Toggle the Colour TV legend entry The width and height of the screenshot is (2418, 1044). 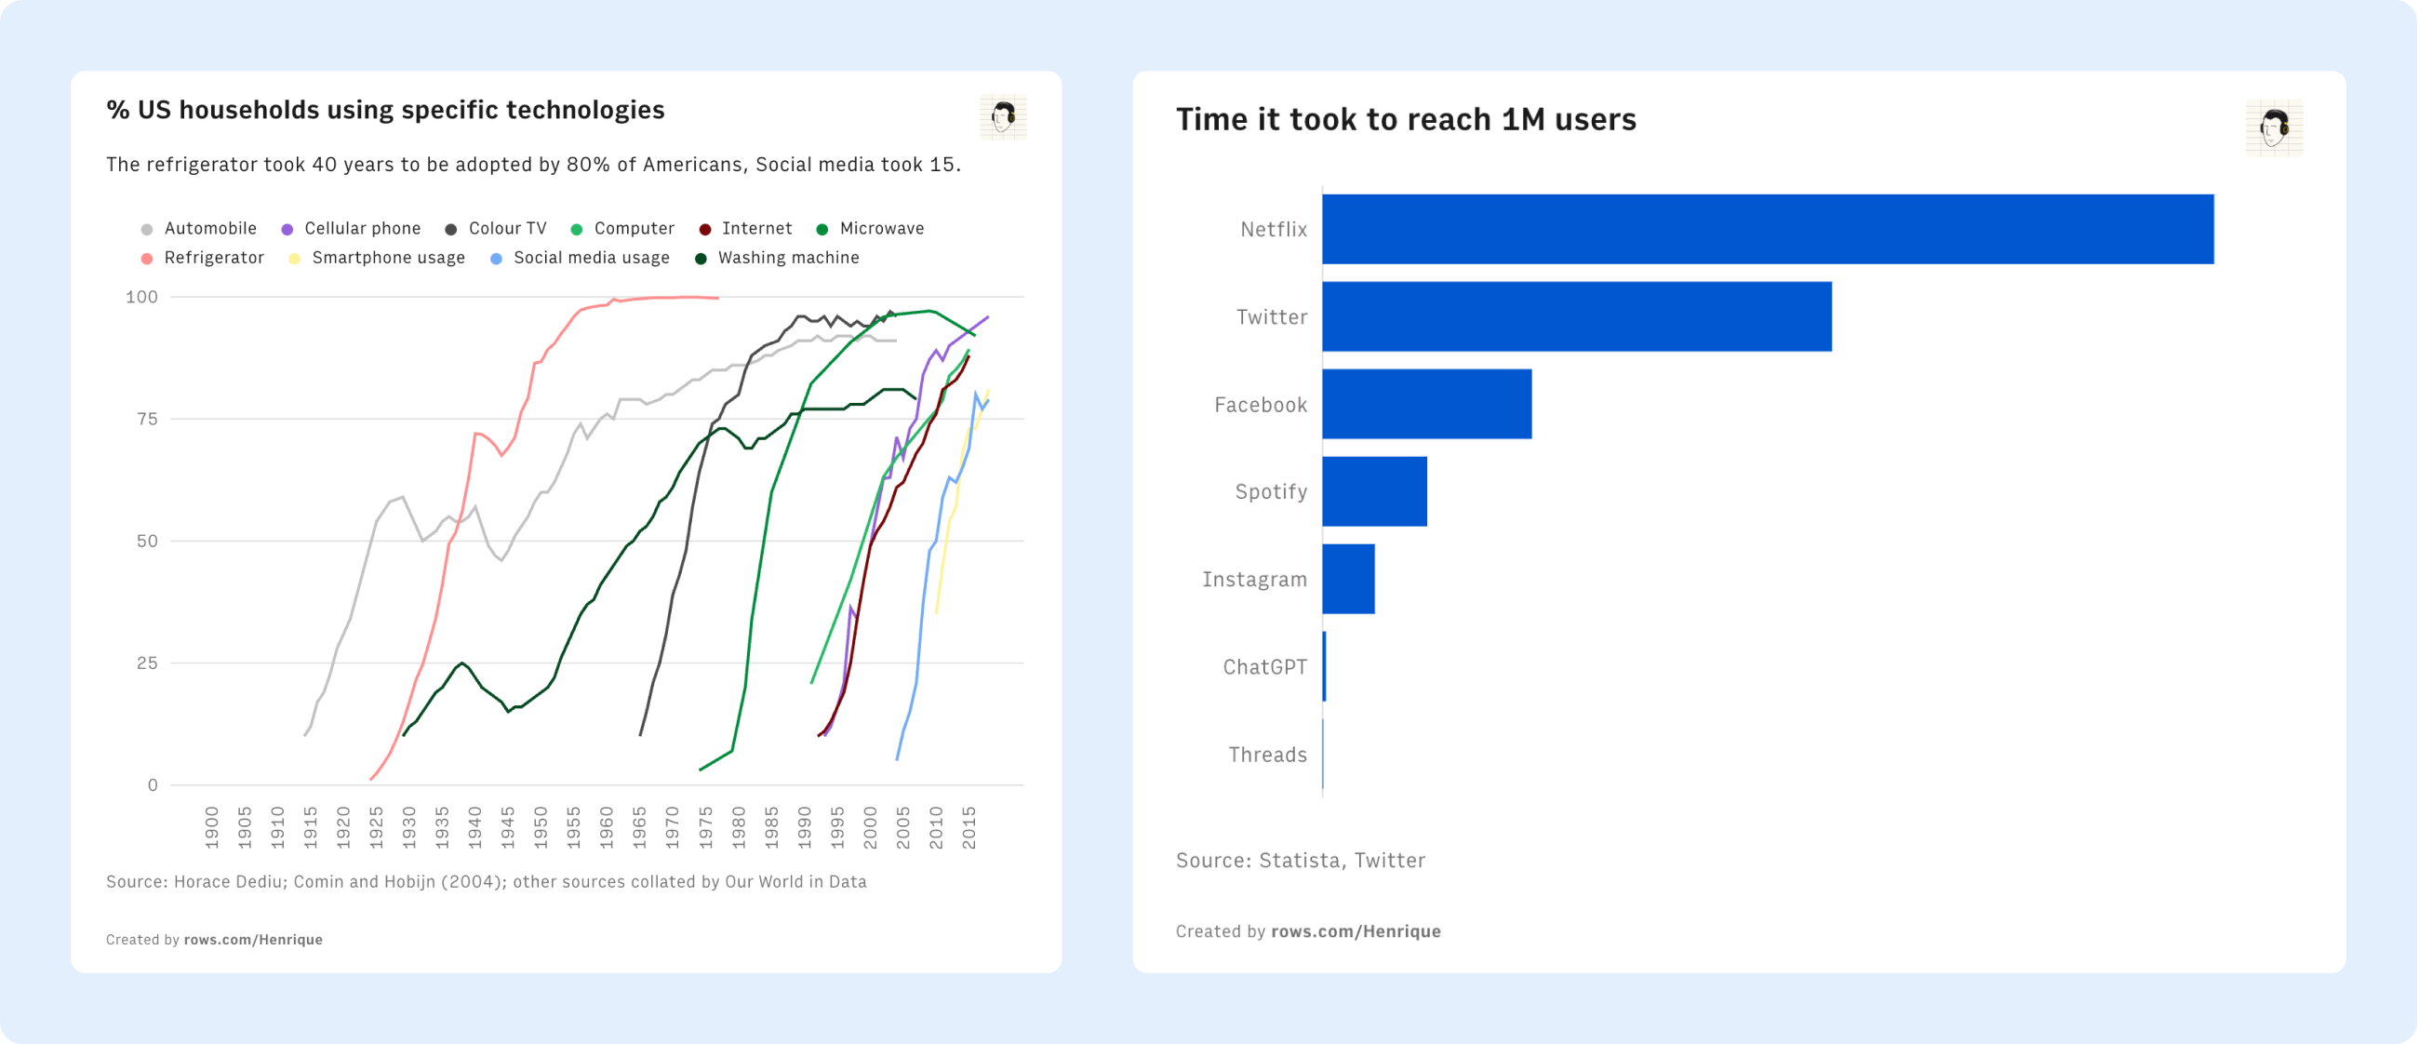click(506, 228)
